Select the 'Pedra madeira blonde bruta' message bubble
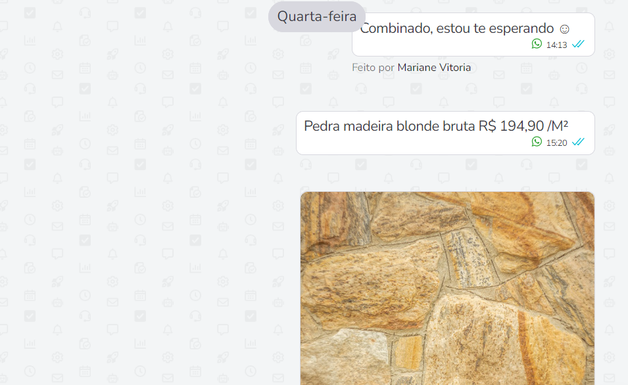628x385 pixels. click(x=445, y=133)
